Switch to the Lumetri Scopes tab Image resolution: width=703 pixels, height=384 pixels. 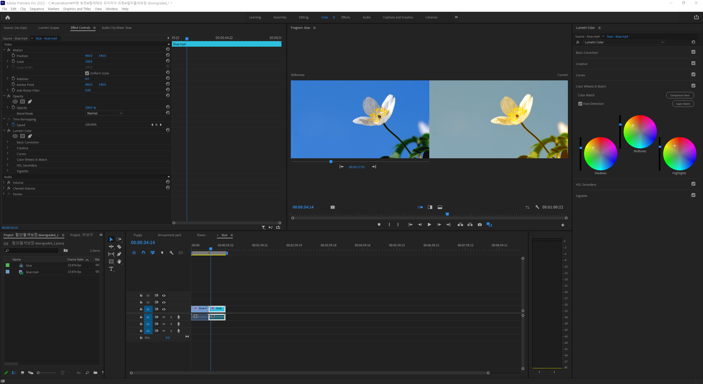tap(49, 28)
